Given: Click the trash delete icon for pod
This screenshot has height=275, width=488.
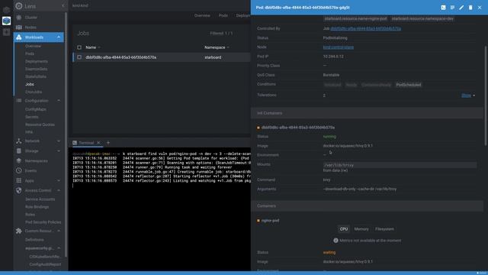Looking at the screenshot, I should (x=470, y=8).
